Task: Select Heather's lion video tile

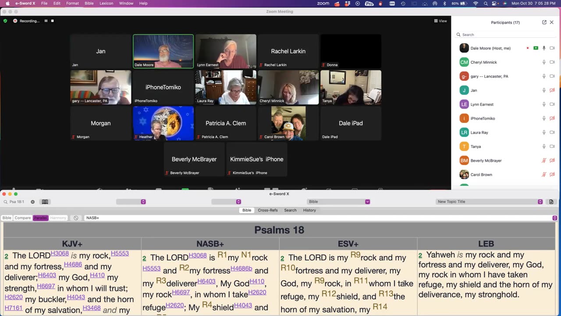Action: click(163, 123)
